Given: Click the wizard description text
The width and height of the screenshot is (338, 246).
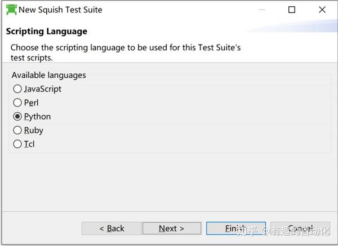Looking at the screenshot, I should pos(125,52).
